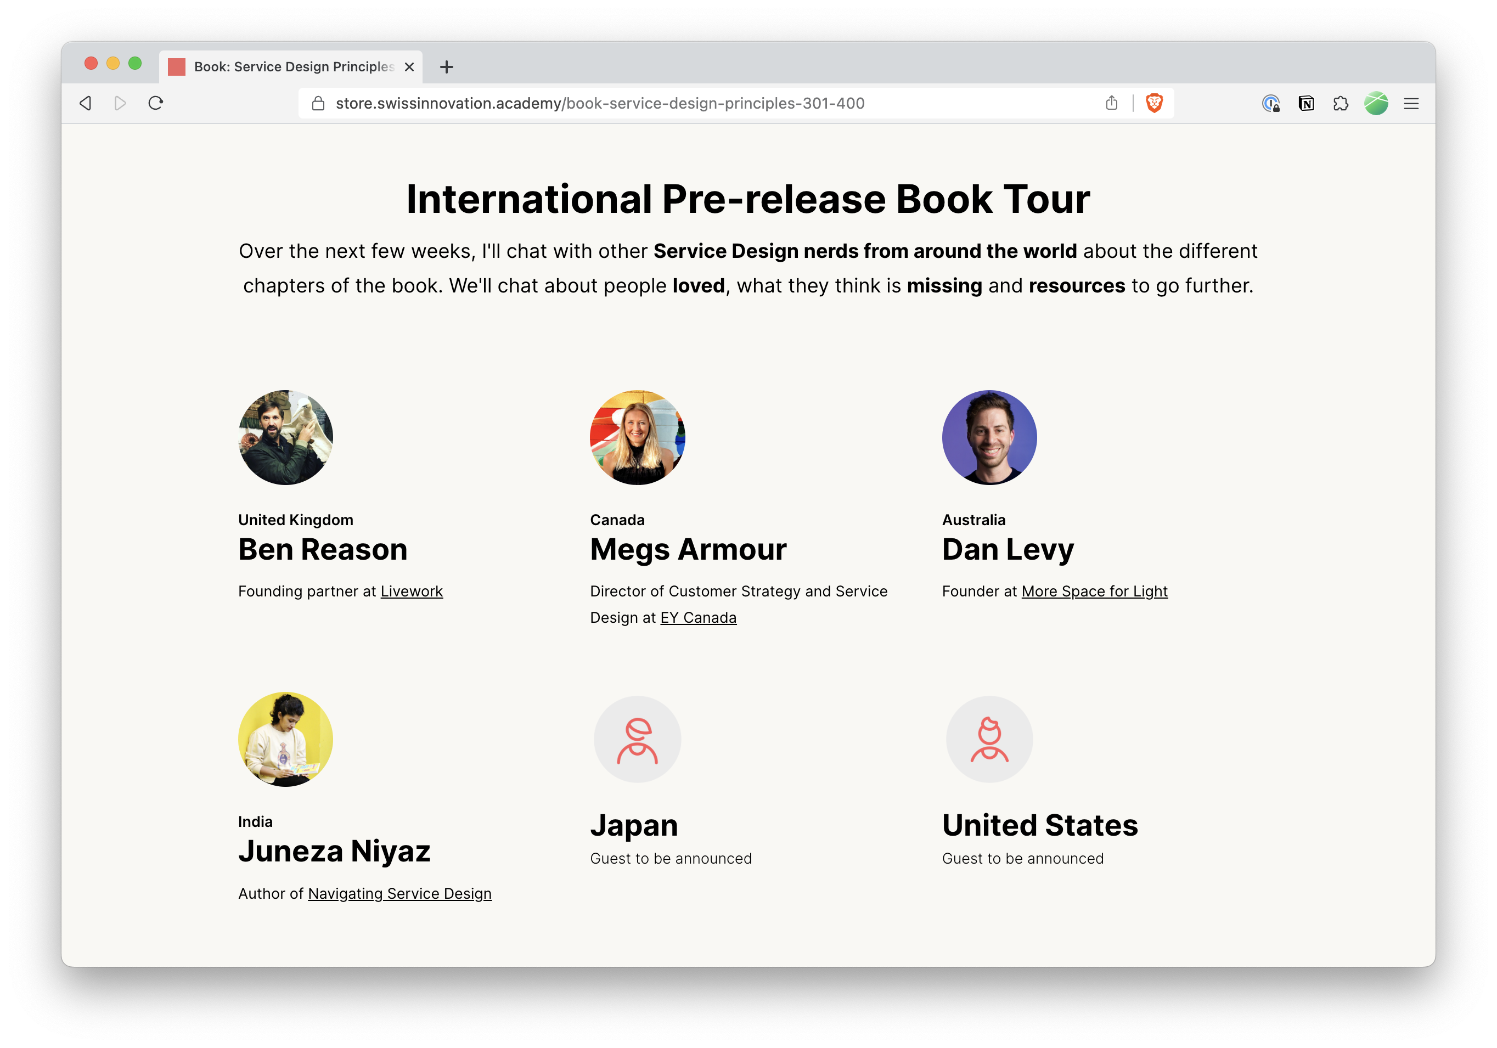
Task: Follow the More Space for Light link
Action: tap(1094, 591)
